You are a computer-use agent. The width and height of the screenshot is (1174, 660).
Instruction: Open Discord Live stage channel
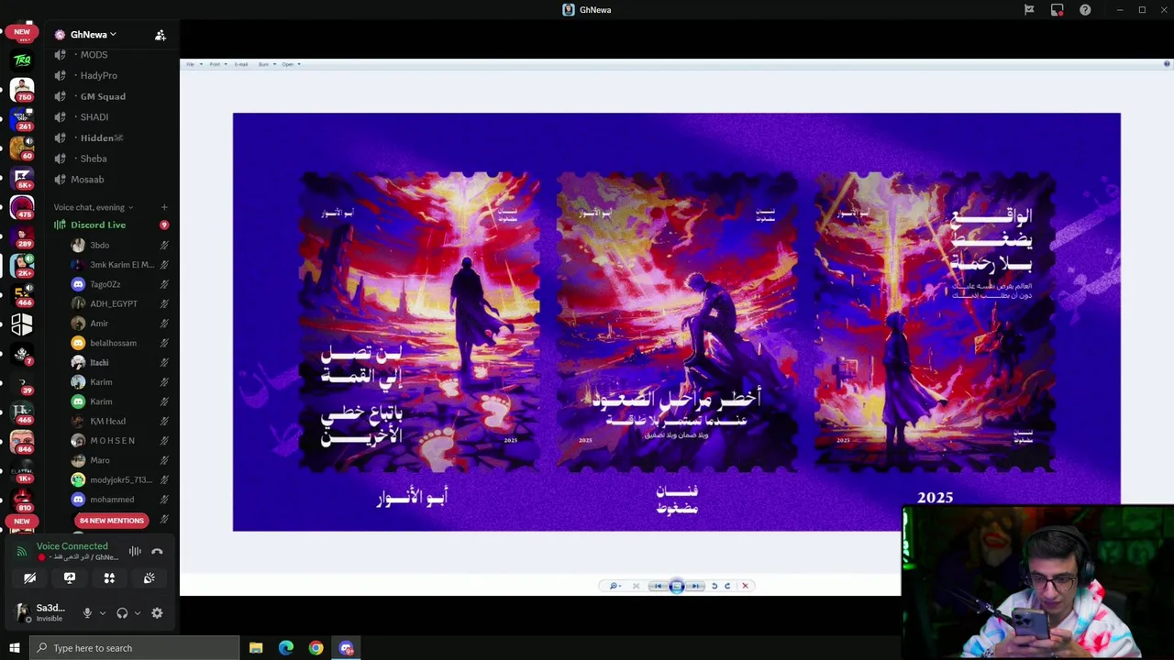(x=98, y=225)
